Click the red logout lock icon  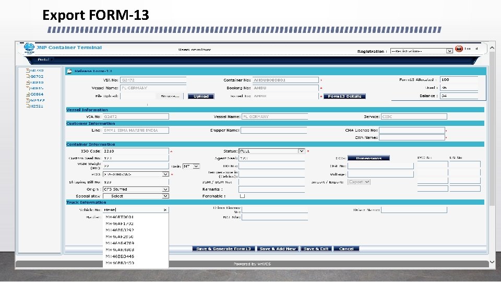(x=459, y=49)
